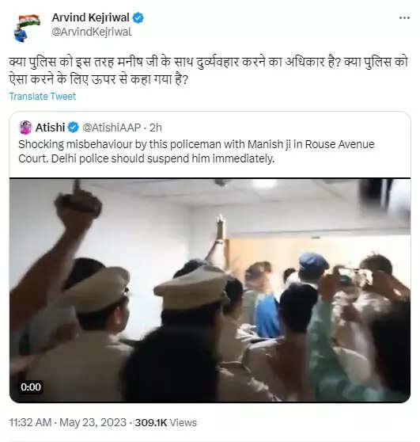Viewport: 420px width, 442px height.
Task: Click the raised fist in the video frame
Action: click(78, 204)
